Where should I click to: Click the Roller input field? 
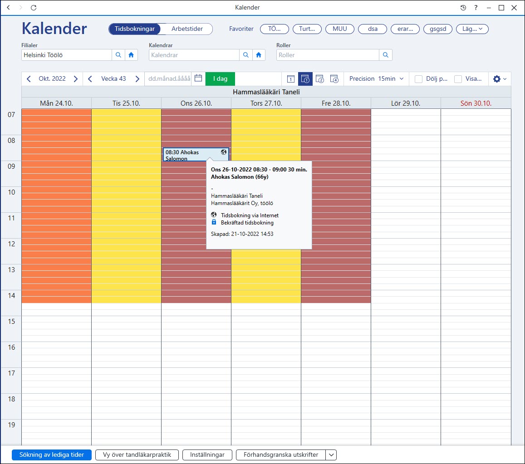328,55
